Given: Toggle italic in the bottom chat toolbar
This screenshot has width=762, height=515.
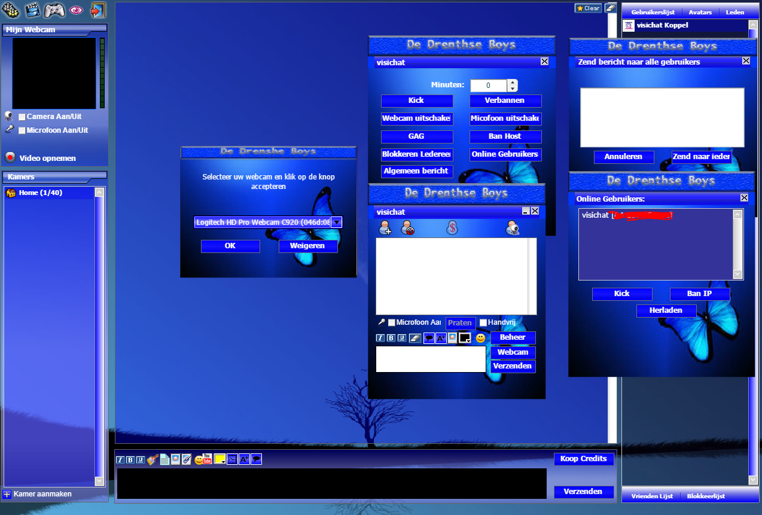Looking at the screenshot, I should click(x=120, y=459).
